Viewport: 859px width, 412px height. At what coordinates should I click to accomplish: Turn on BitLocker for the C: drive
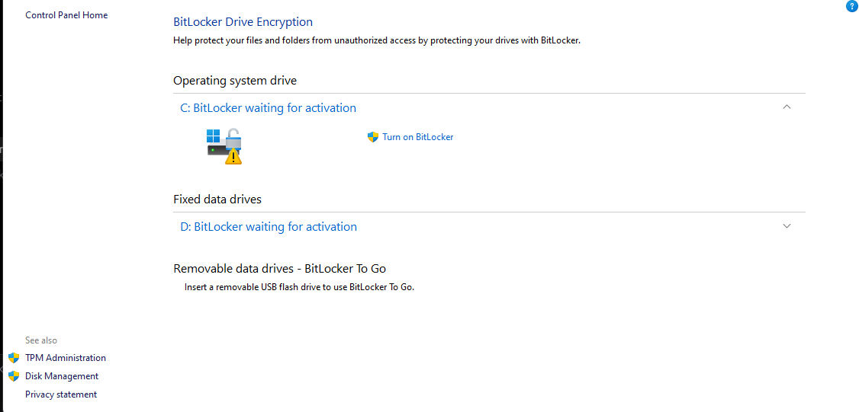417,137
